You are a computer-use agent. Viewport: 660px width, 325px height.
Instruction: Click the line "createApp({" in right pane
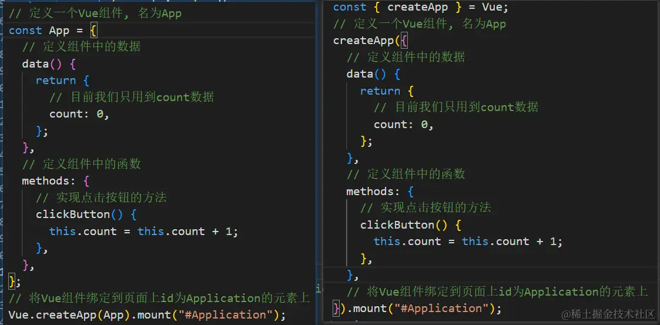click(370, 41)
